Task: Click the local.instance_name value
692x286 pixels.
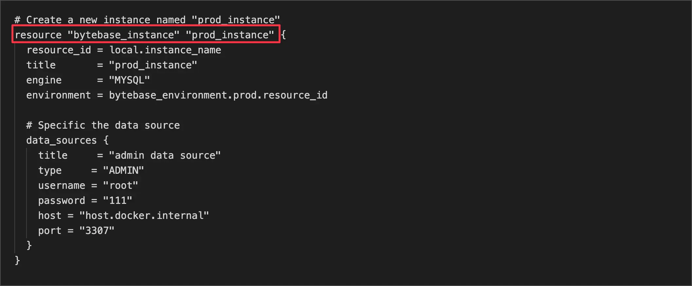Action: [165, 50]
